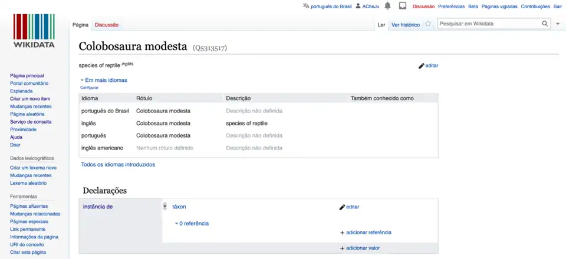Open the 'Ver histórico' tab
The image size is (566, 259).
pyautogui.click(x=406, y=25)
